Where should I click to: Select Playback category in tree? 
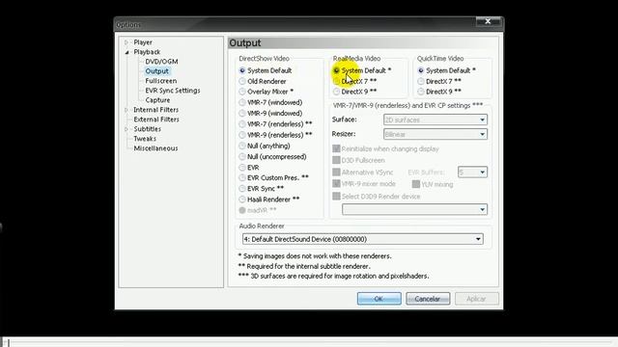click(147, 52)
